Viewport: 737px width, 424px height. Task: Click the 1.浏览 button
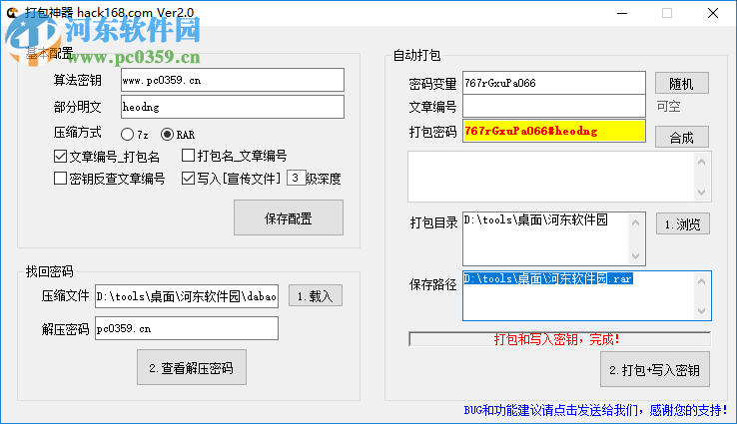coord(683,224)
